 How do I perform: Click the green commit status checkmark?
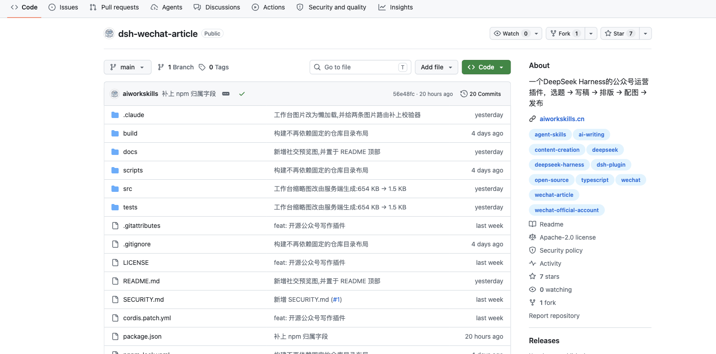click(242, 94)
